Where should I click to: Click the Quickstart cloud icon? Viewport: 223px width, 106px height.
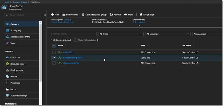click(8, 58)
